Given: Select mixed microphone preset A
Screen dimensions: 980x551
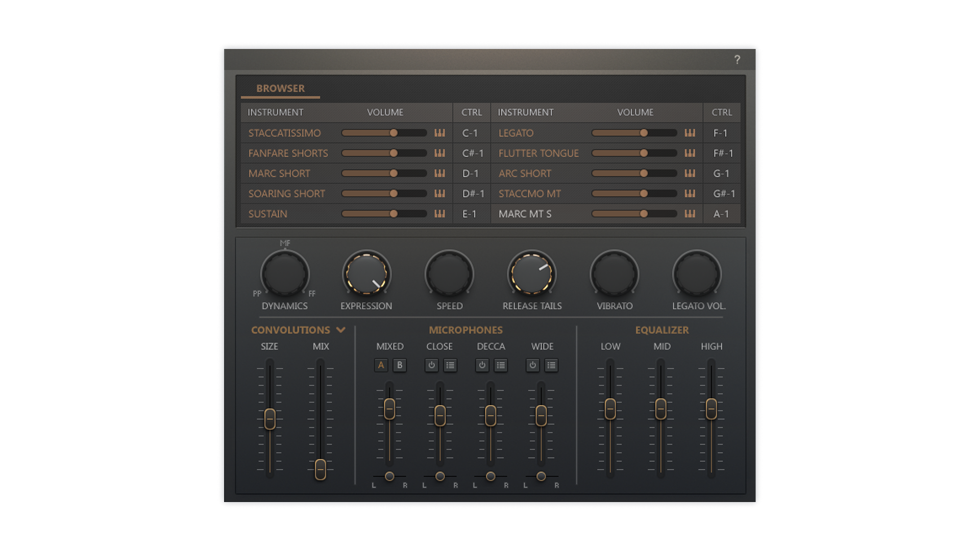Looking at the screenshot, I should click(x=381, y=365).
